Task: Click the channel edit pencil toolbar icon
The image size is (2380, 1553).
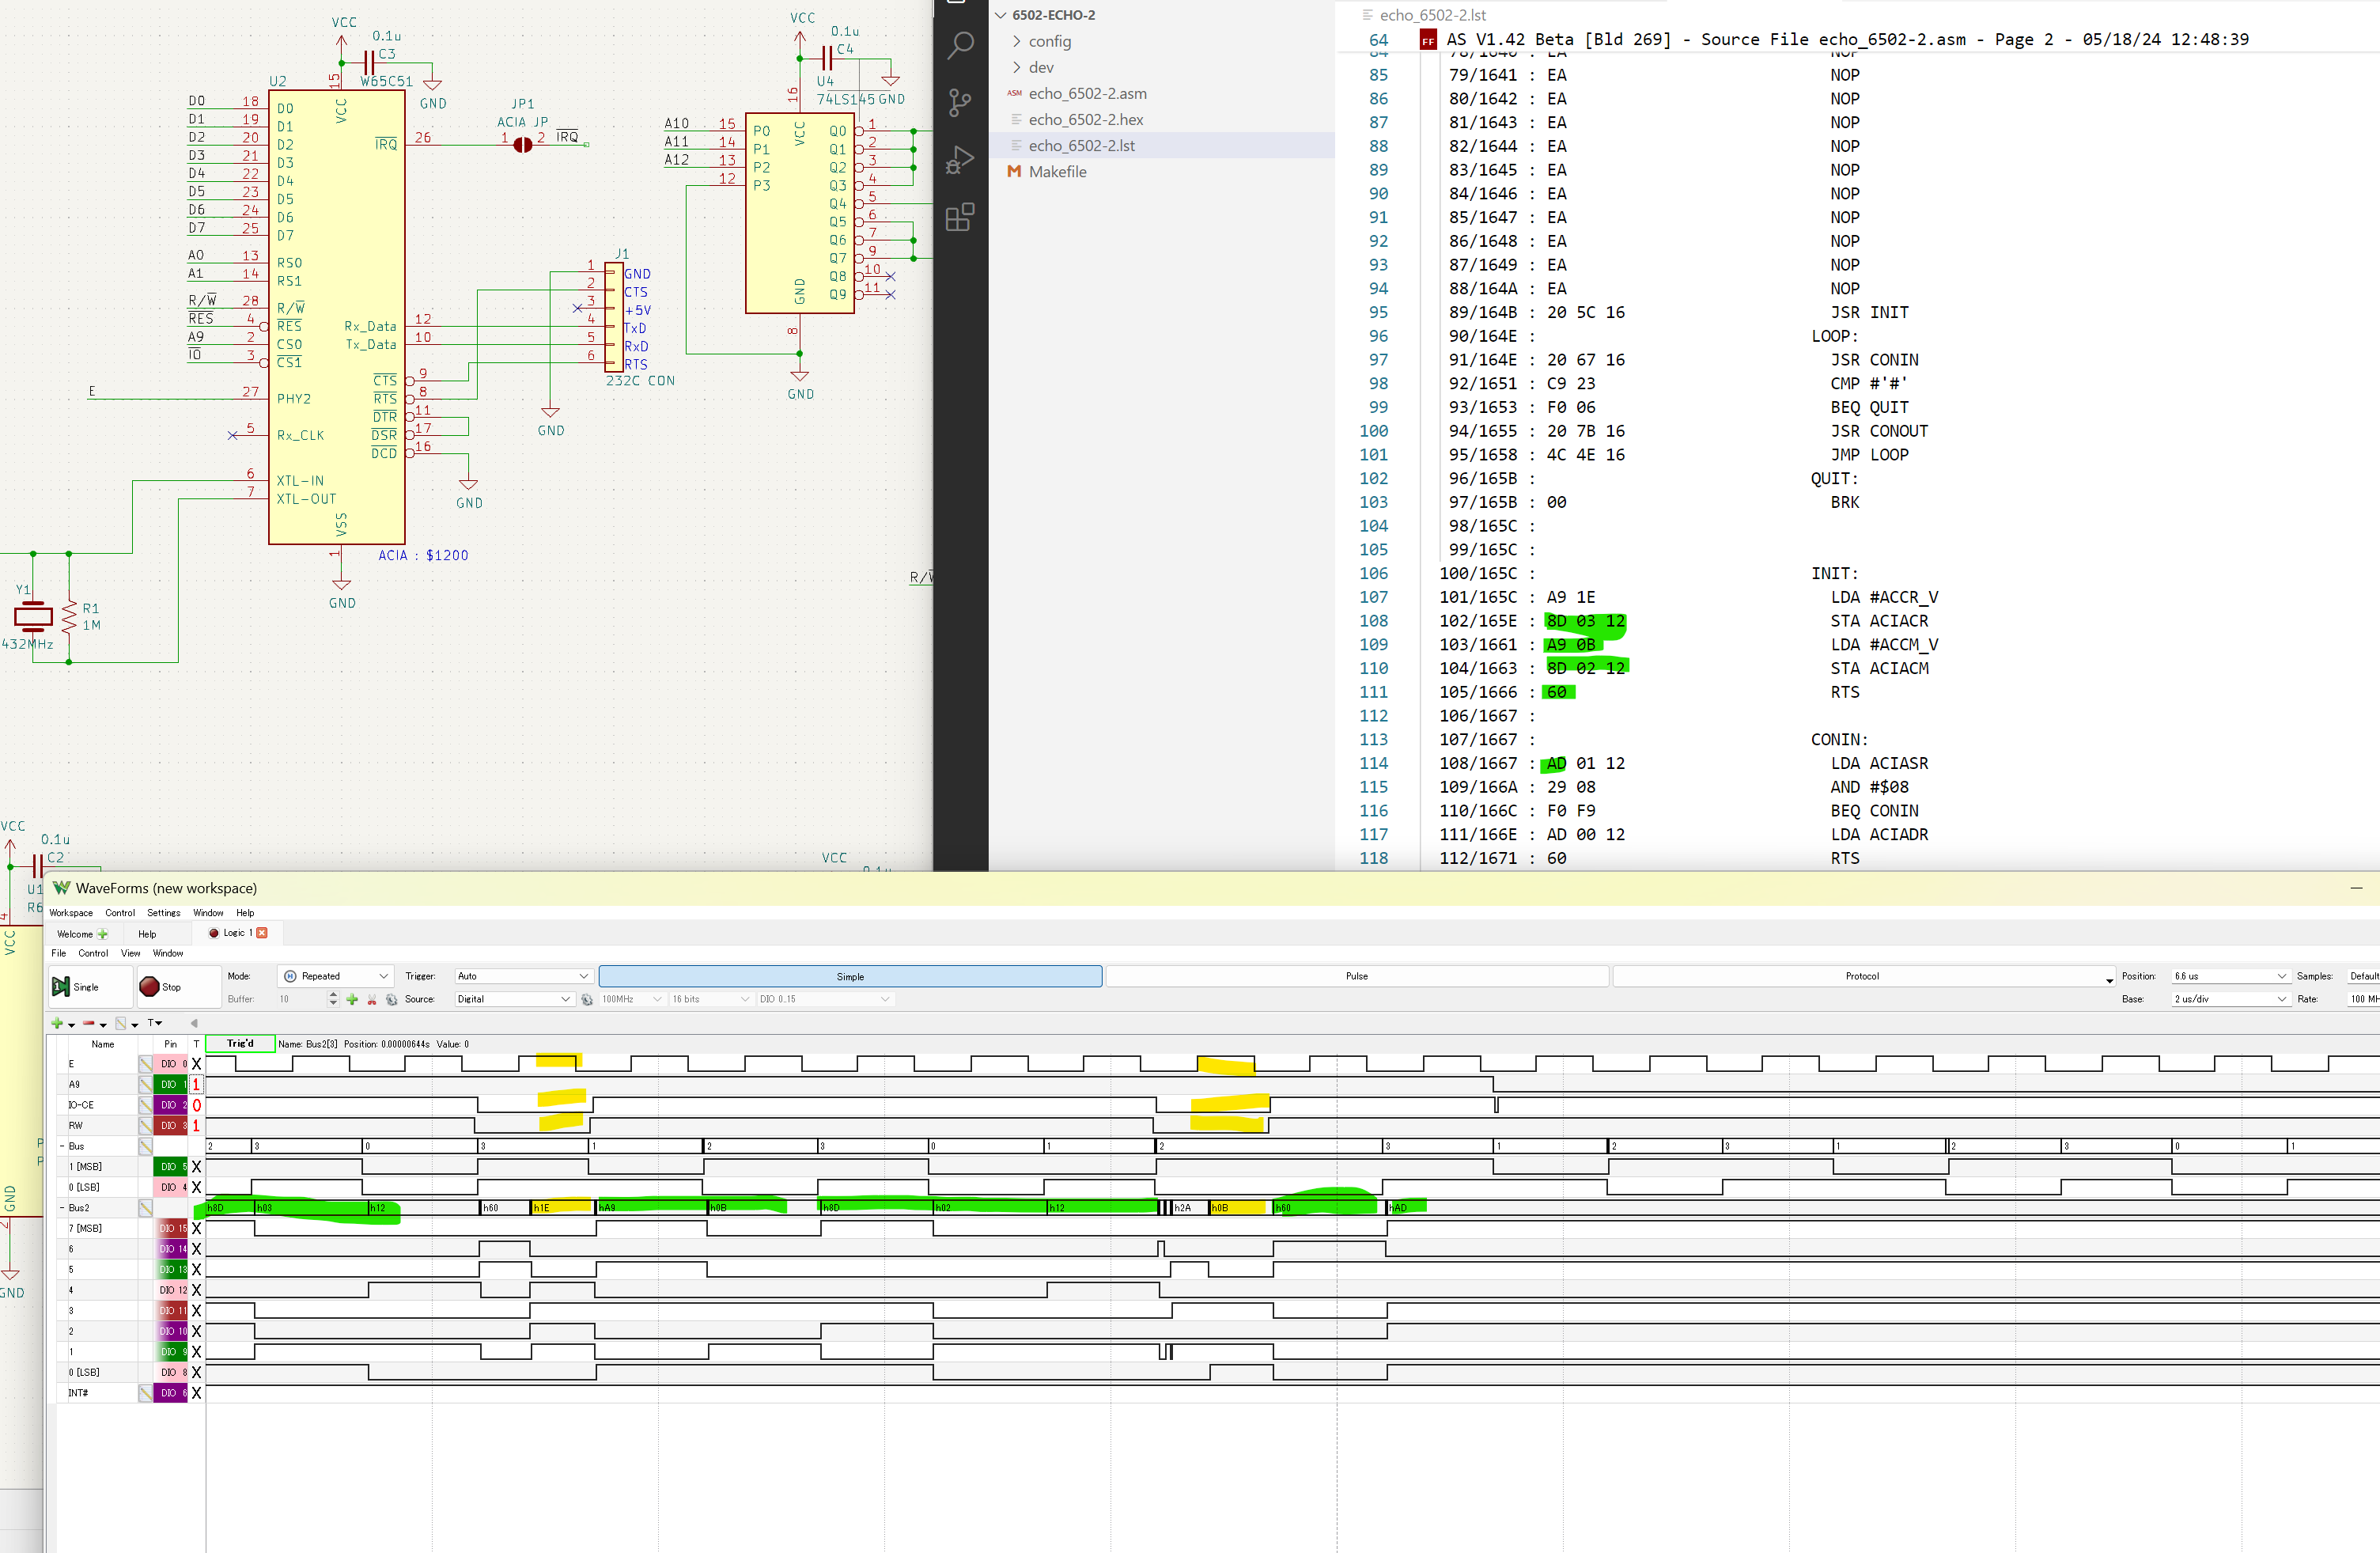Action: pyautogui.click(x=121, y=1023)
